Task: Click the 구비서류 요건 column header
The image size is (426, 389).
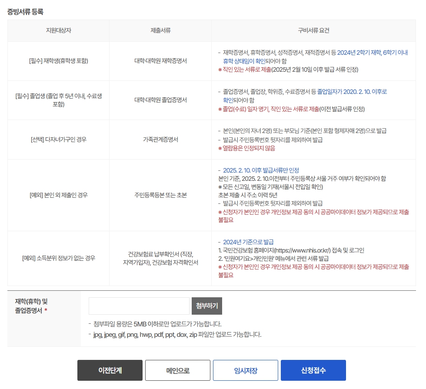Action: (313, 30)
